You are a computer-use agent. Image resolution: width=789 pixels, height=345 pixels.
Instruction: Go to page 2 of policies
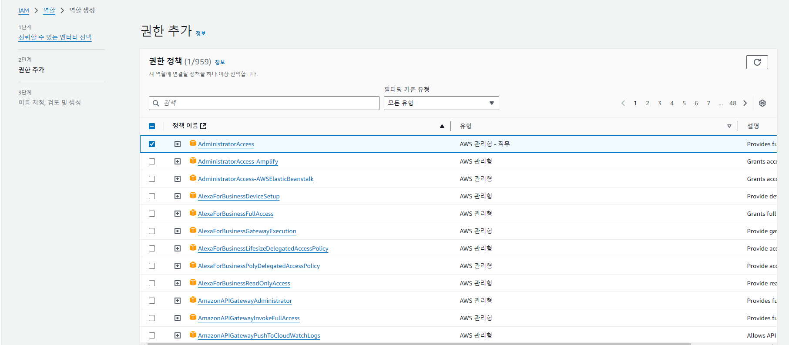pyautogui.click(x=648, y=103)
